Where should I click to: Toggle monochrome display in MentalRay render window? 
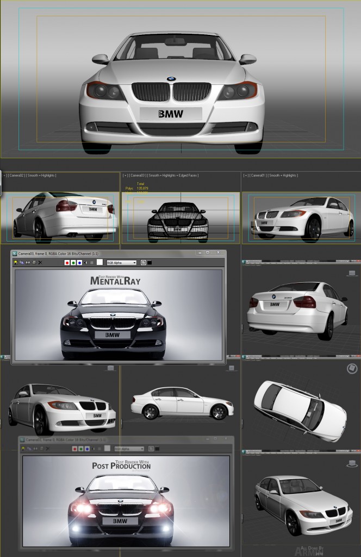pyautogui.click(x=92, y=263)
